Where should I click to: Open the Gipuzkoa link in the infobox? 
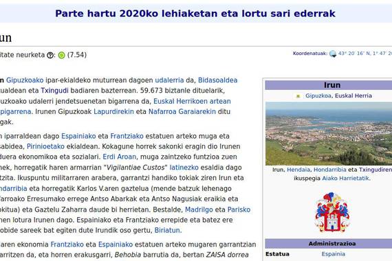click(x=318, y=95)
